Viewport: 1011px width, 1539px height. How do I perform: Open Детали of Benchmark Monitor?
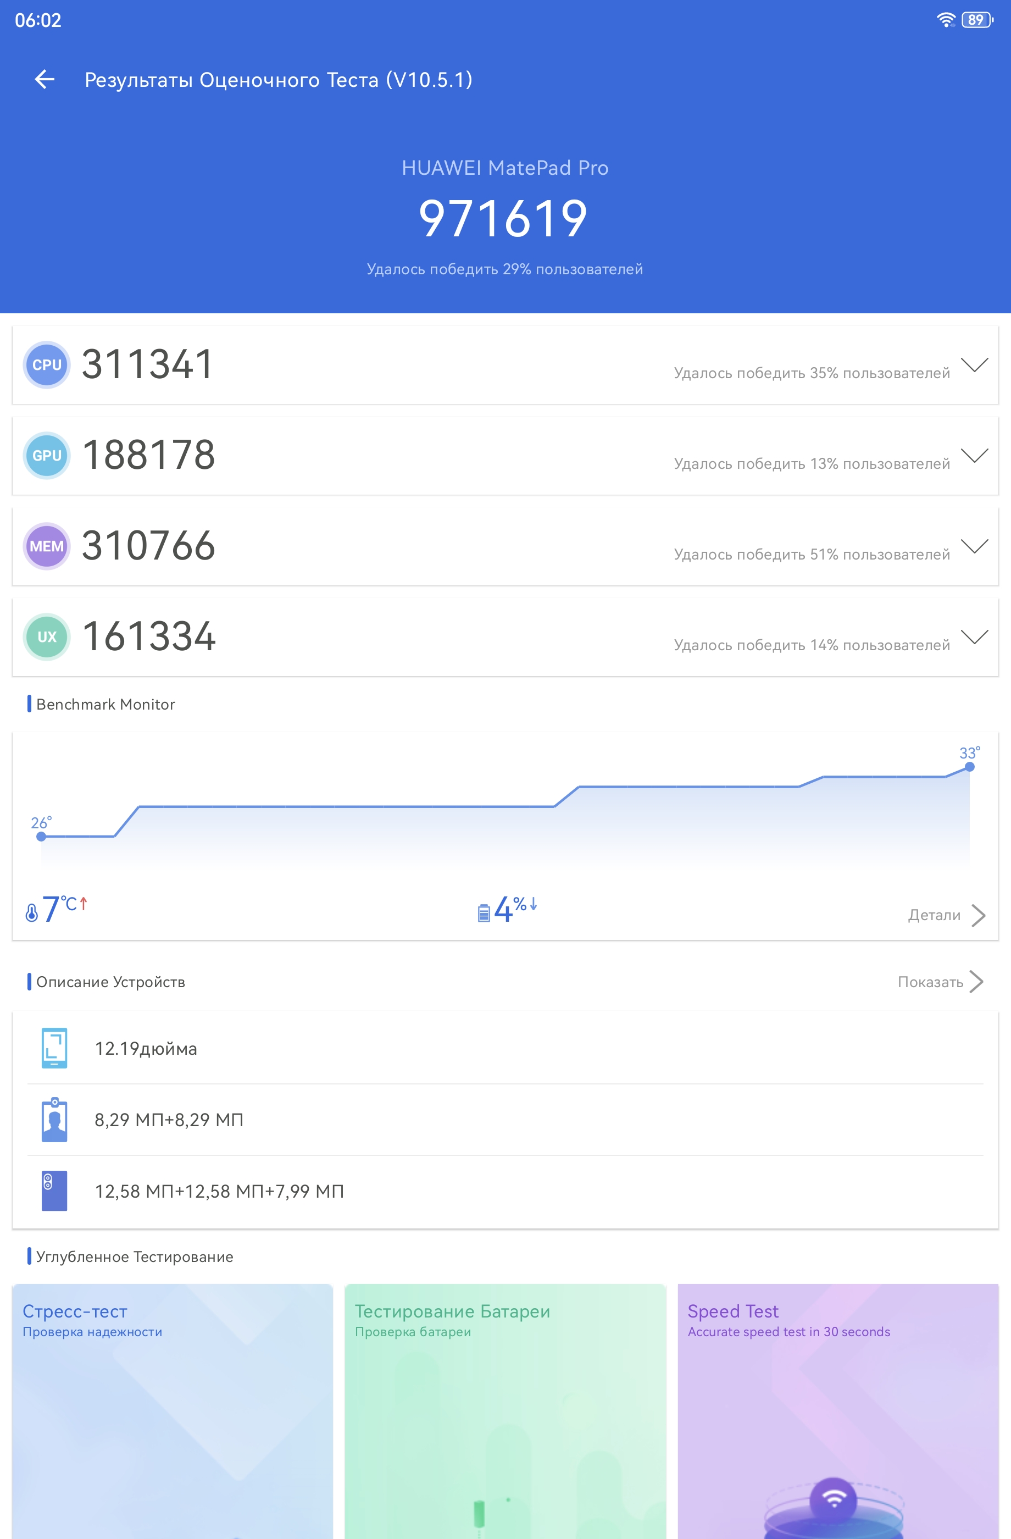click(x=934, y=915)
